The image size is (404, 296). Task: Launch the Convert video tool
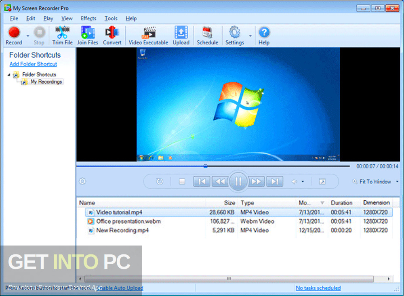point(112,36)
